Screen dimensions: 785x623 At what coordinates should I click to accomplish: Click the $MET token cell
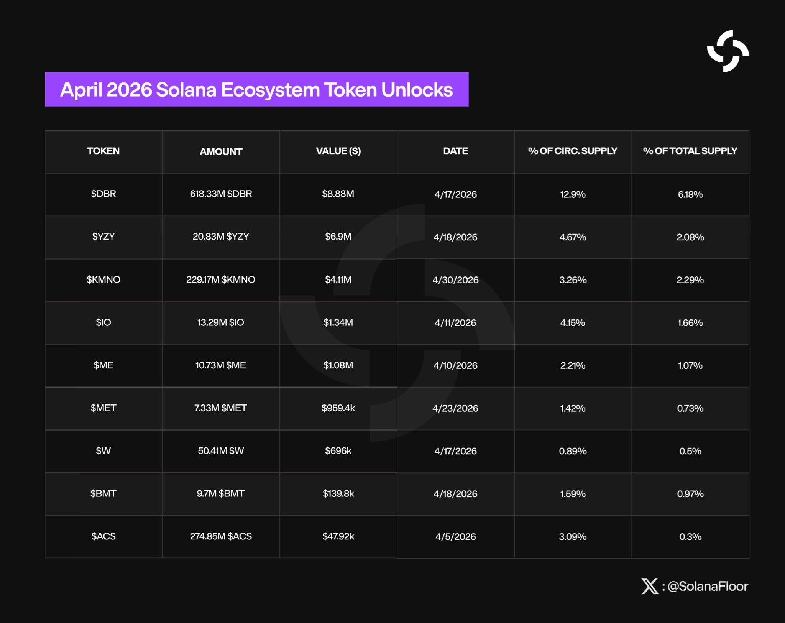(103, 408)
